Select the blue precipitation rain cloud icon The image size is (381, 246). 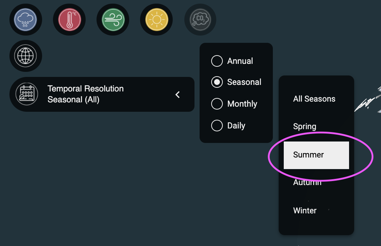(25, 20)
